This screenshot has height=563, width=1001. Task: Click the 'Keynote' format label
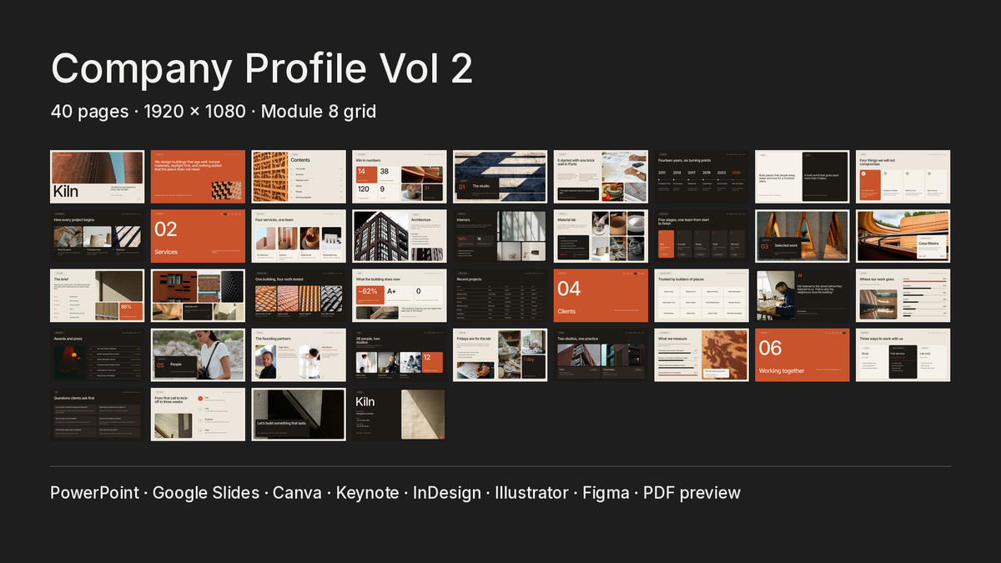click(x=367, y=492)
